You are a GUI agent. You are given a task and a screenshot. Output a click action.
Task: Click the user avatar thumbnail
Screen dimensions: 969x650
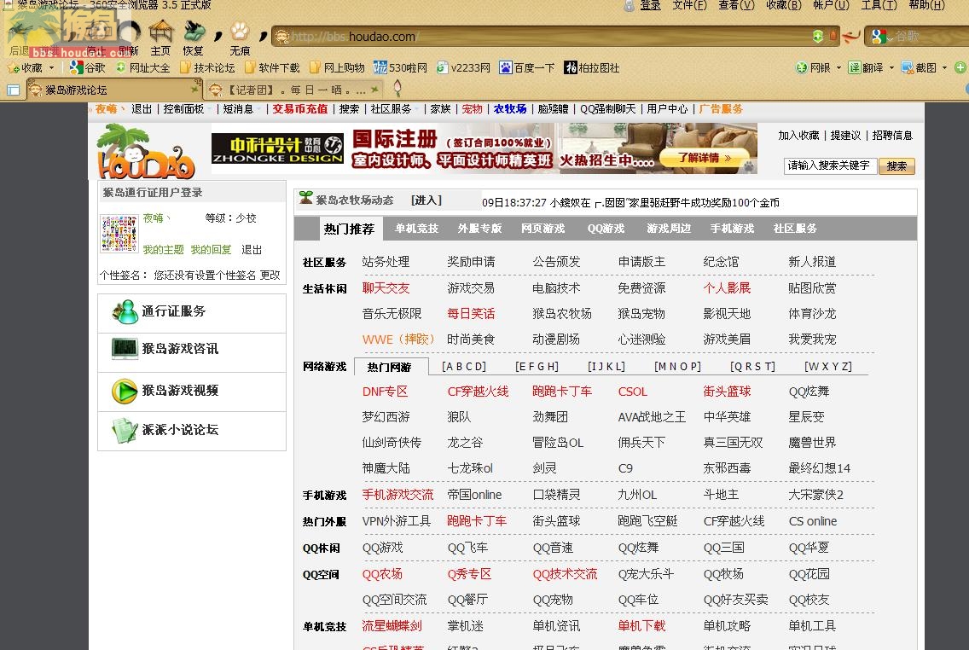click(119, 234)
